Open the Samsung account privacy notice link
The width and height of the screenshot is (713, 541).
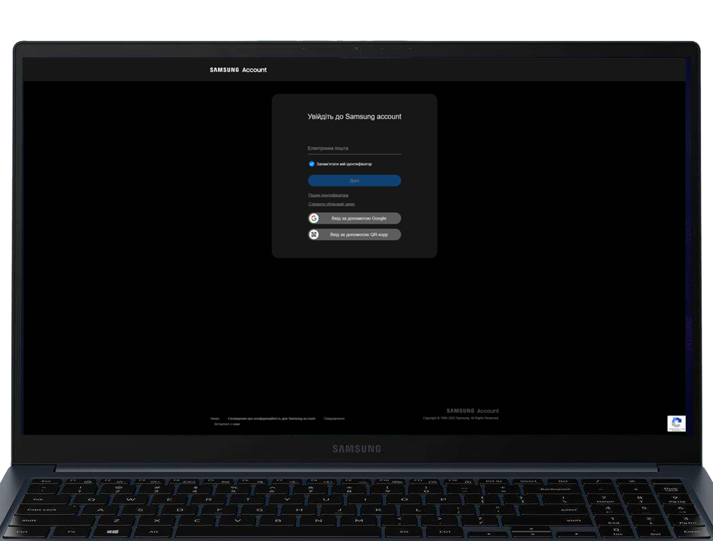tap(271, 418)
